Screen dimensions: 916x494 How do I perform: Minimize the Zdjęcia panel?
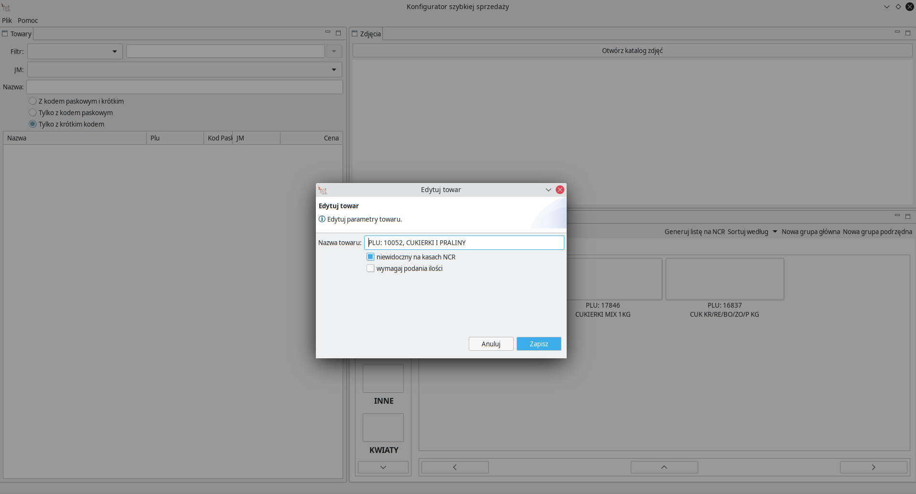[x=897, y=32]
